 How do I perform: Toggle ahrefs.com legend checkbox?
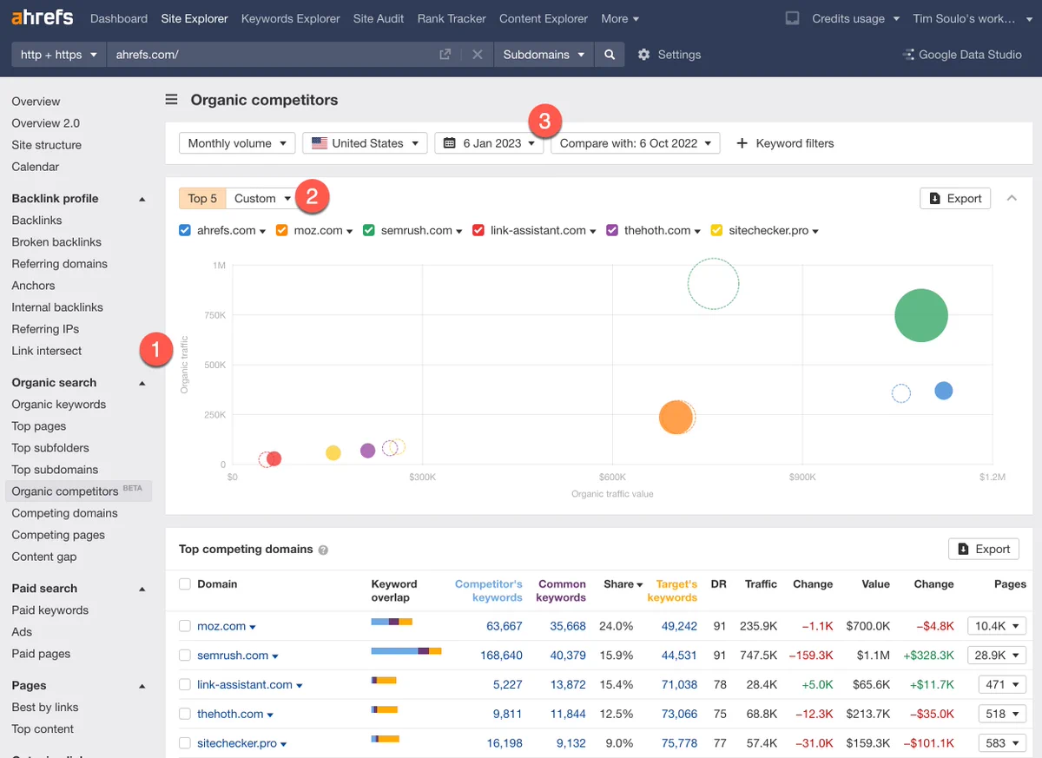(x=184, y=230)
